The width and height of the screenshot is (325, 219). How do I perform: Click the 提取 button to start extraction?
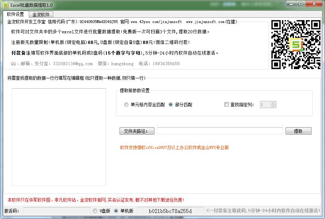point(298,131)
